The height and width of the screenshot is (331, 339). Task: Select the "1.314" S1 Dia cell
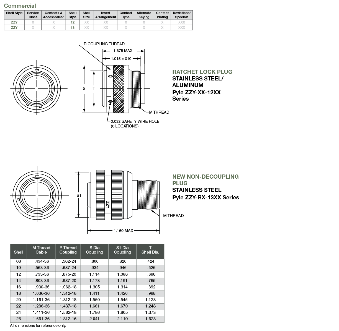pos(122,287)
